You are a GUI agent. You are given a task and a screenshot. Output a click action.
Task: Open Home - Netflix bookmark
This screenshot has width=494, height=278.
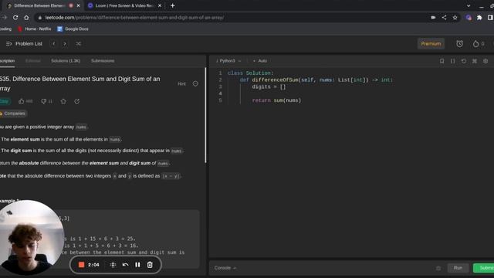[x=35, y=29]
